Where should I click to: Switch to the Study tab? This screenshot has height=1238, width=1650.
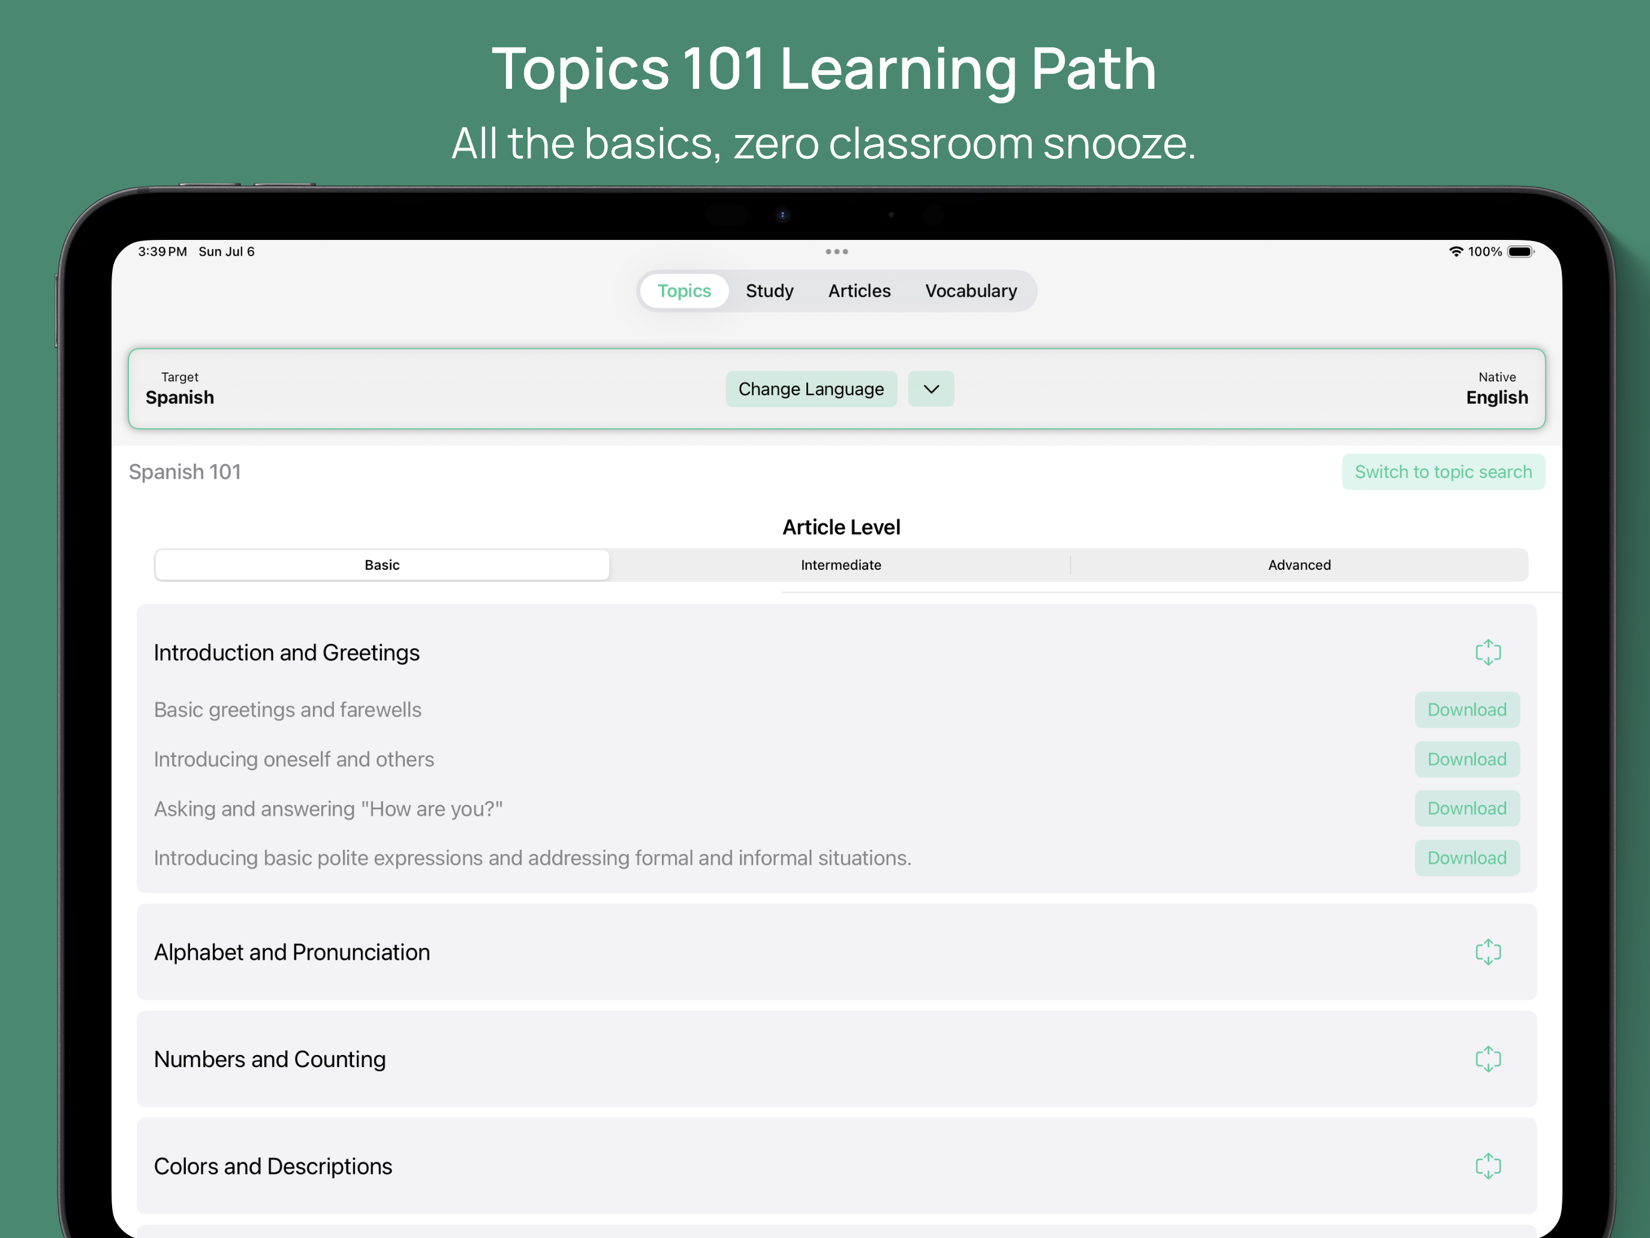coord(770,291)
